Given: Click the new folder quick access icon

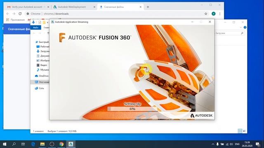Looking at the screenshot, I should (x=44, y=22).
